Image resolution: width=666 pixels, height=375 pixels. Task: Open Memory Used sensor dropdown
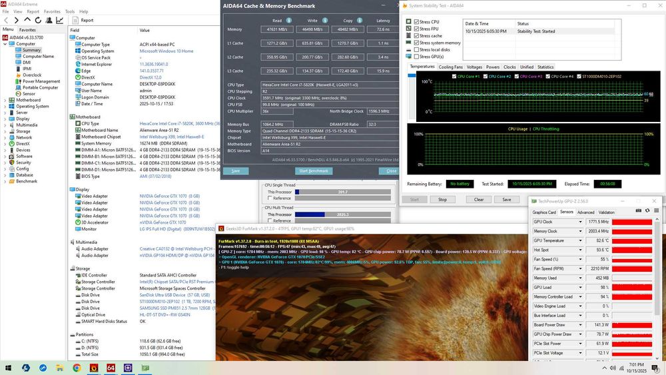pyautogui.click(x=580, y=278)
